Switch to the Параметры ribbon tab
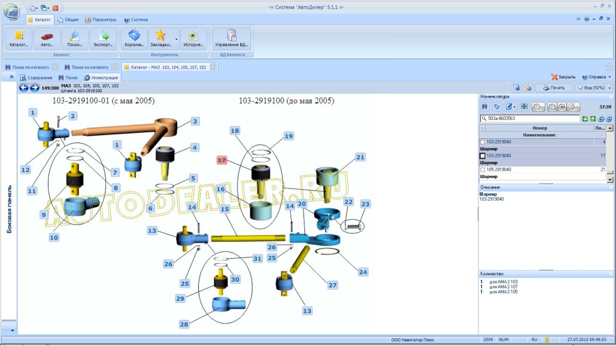This screenshot has height=346, width=616. (101, 19)
